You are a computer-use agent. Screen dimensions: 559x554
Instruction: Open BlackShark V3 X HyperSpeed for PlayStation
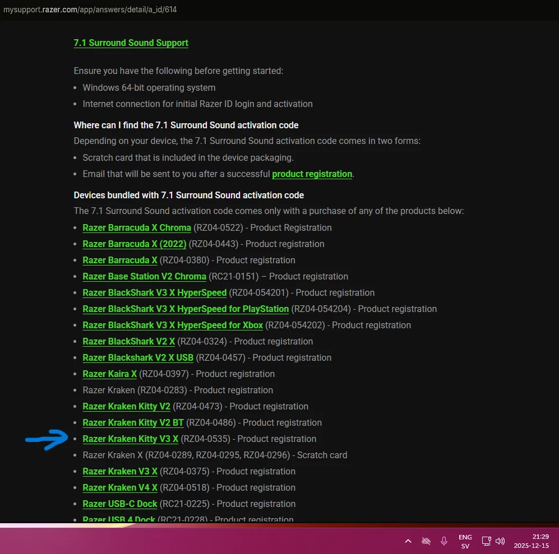click(186, 309)
